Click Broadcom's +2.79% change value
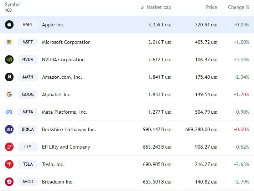The width and height of the screenshot is (254, 191). coord(241,182)
